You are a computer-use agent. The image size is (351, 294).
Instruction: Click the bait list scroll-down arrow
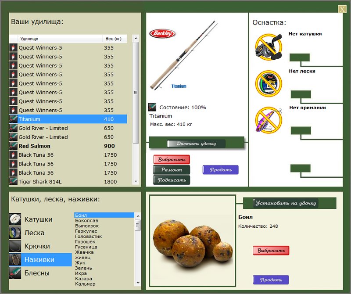point(138,283)
